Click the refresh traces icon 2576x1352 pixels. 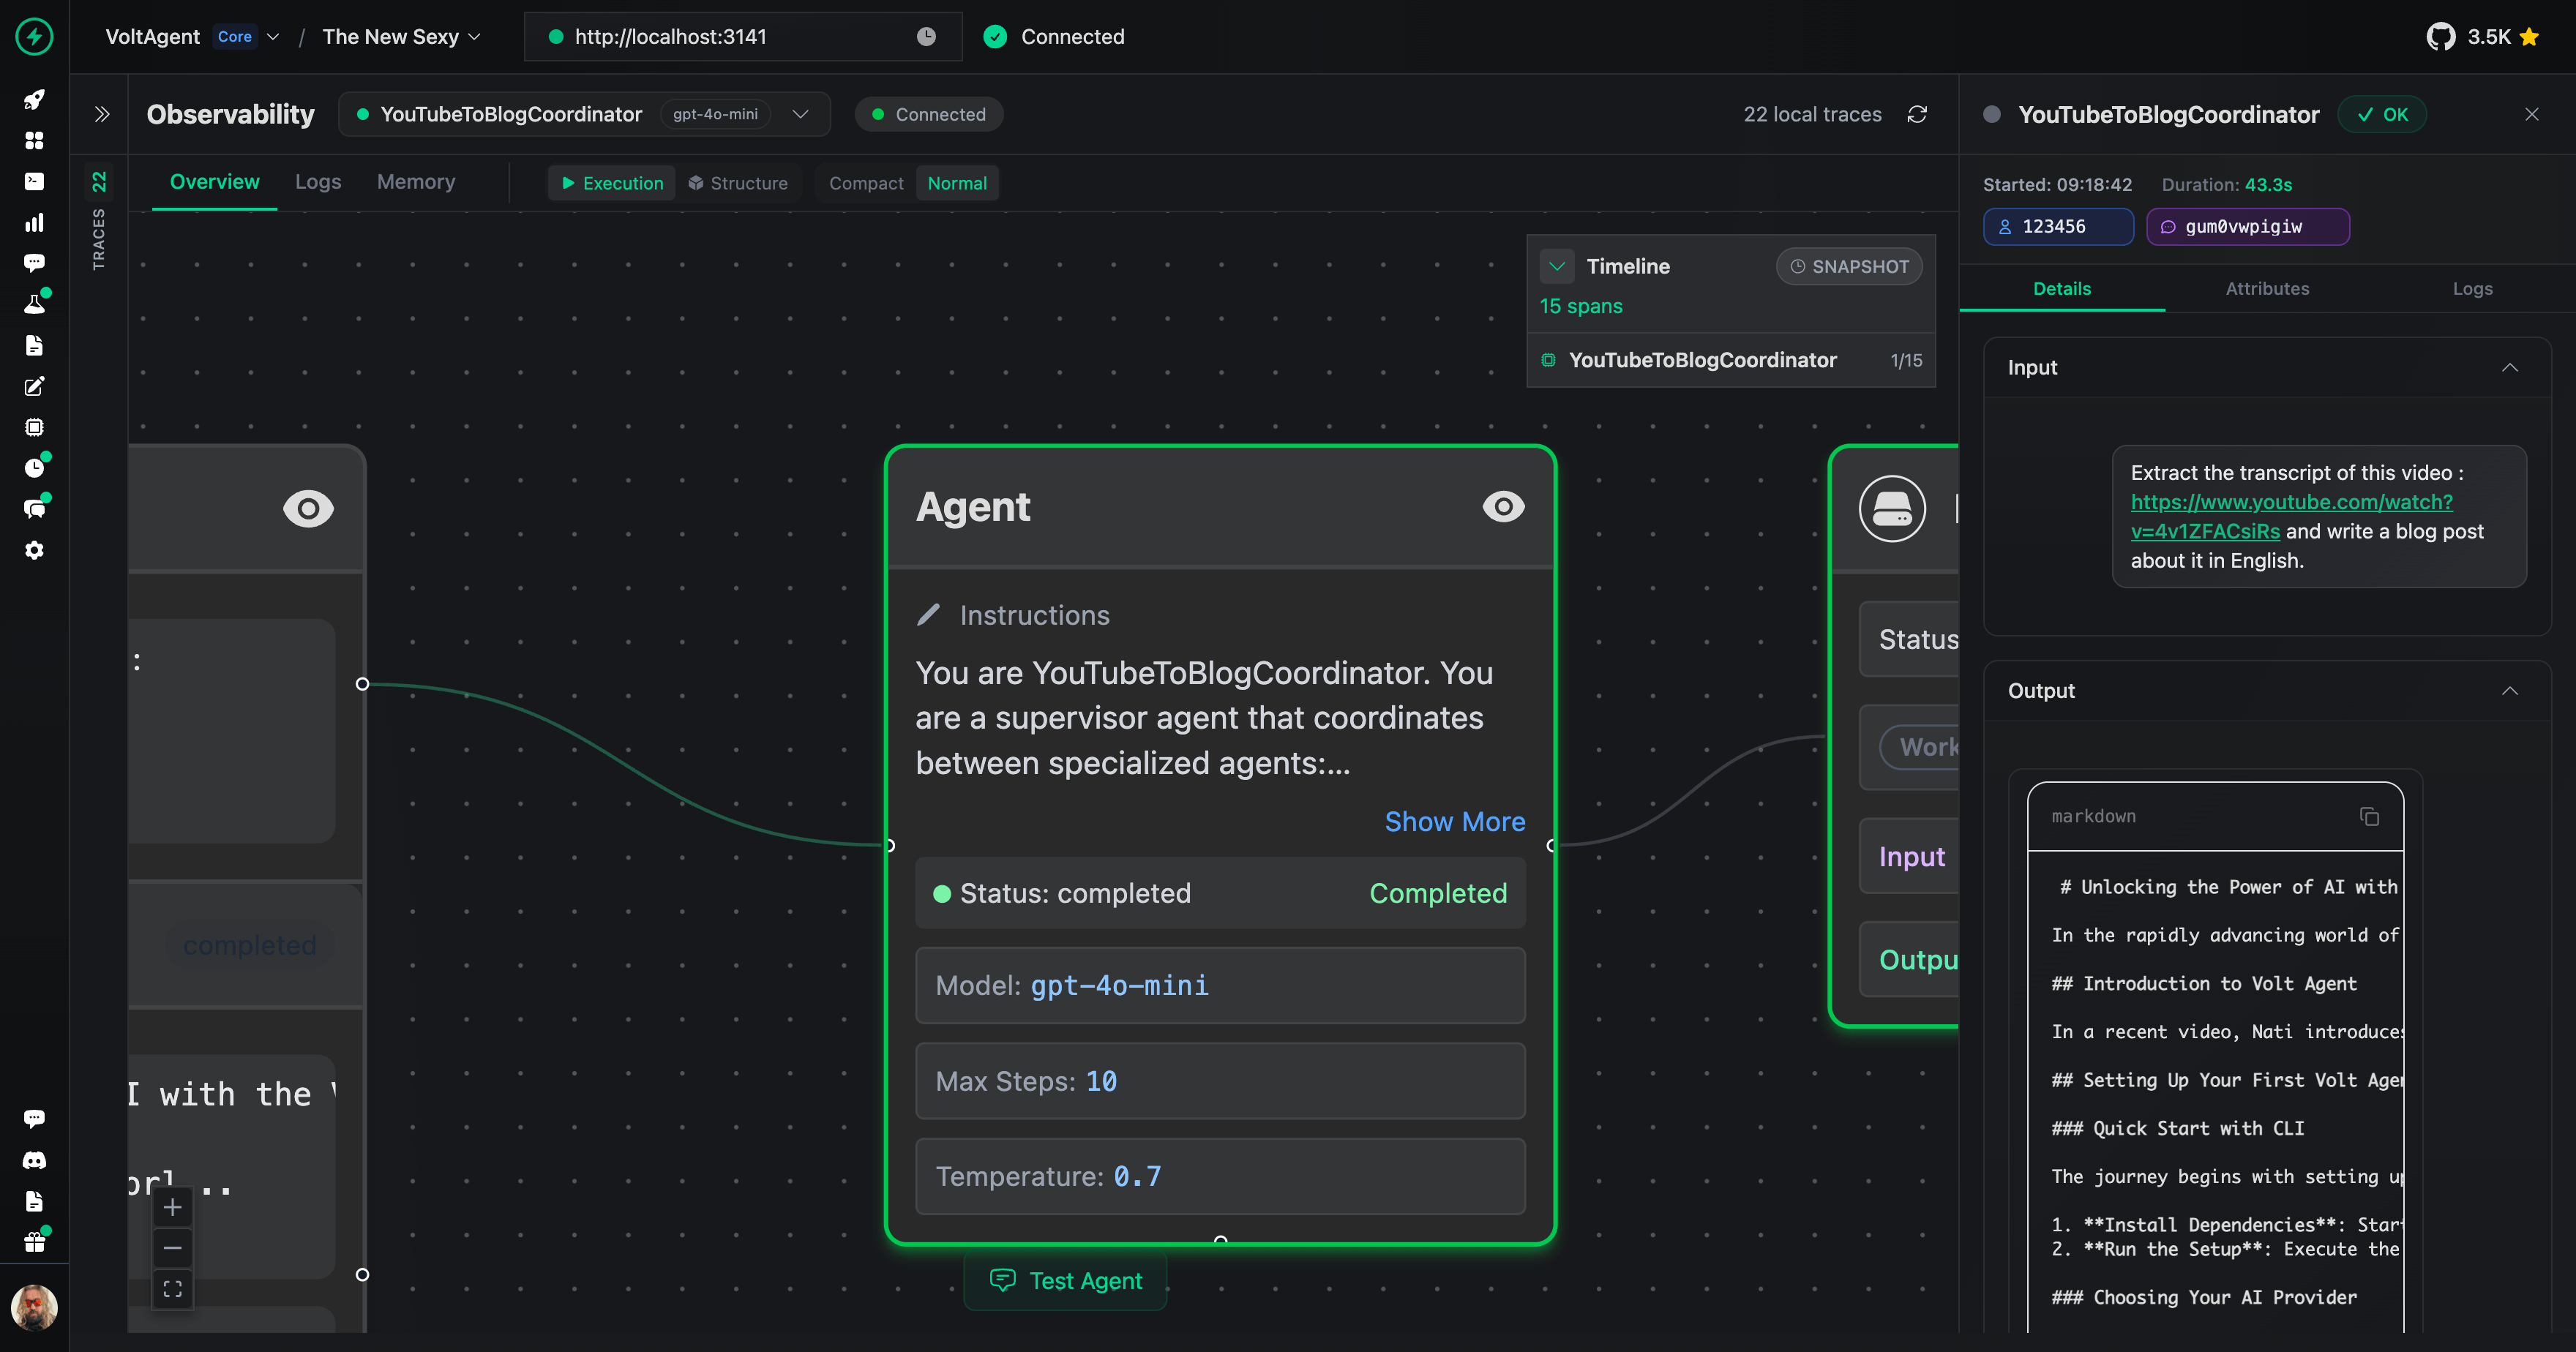1916,115
